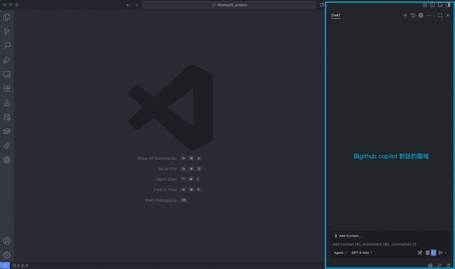Expand the send options chevron

(446, 253)
